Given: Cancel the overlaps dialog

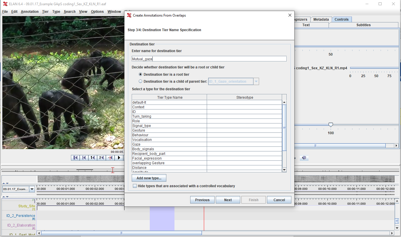Looking at the screenshot, I should [279, 200].
